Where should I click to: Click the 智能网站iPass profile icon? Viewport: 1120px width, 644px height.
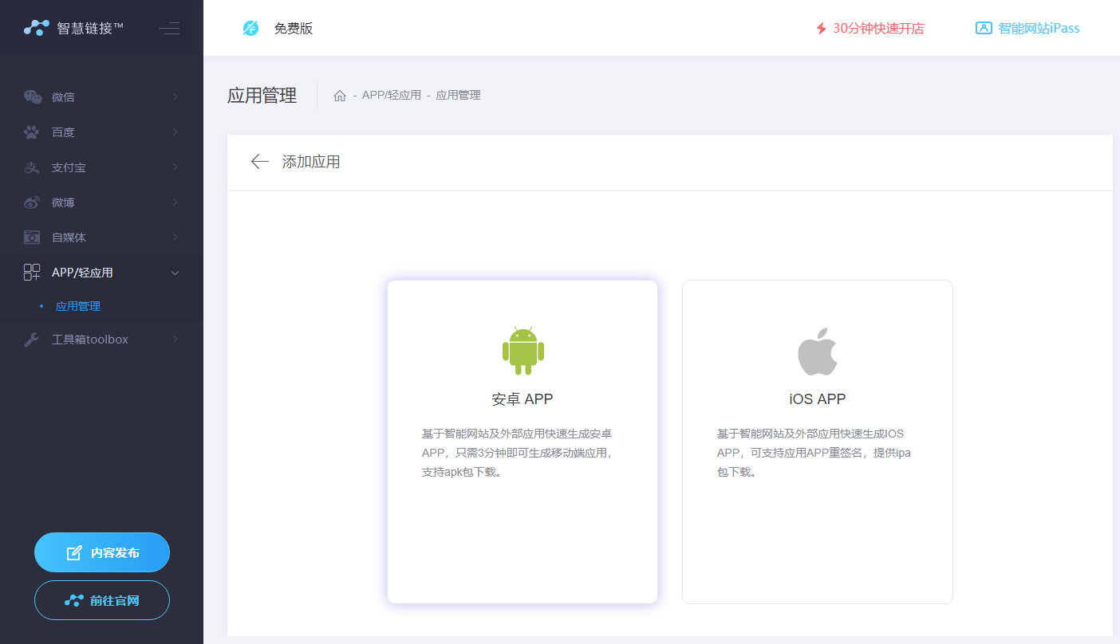[x=984, y=28]
